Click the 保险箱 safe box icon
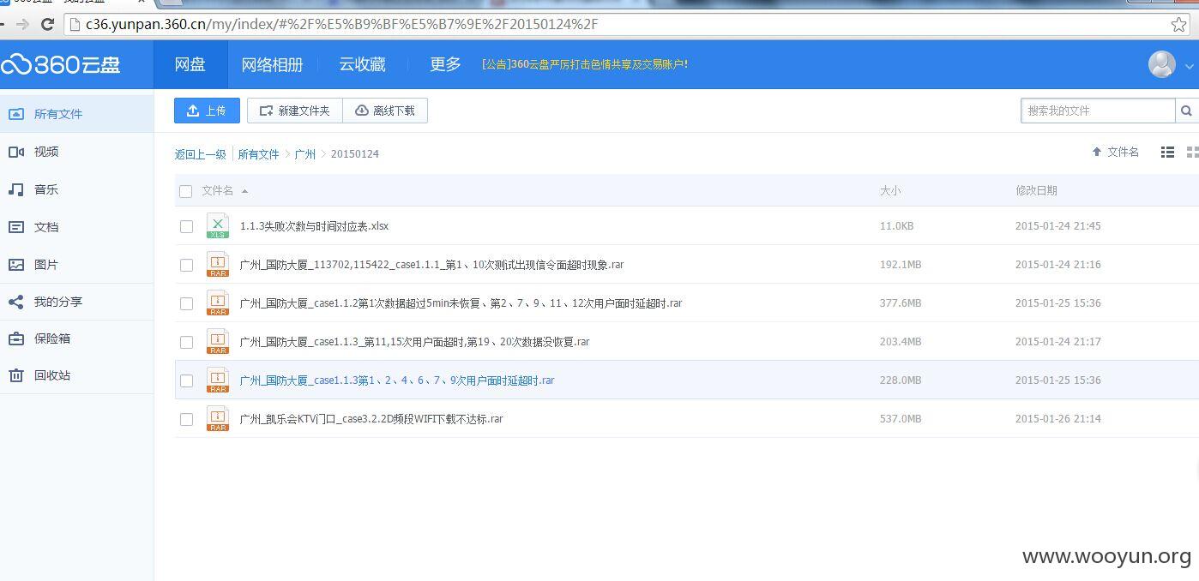The image size is (1199, 581). click(16, 338)
